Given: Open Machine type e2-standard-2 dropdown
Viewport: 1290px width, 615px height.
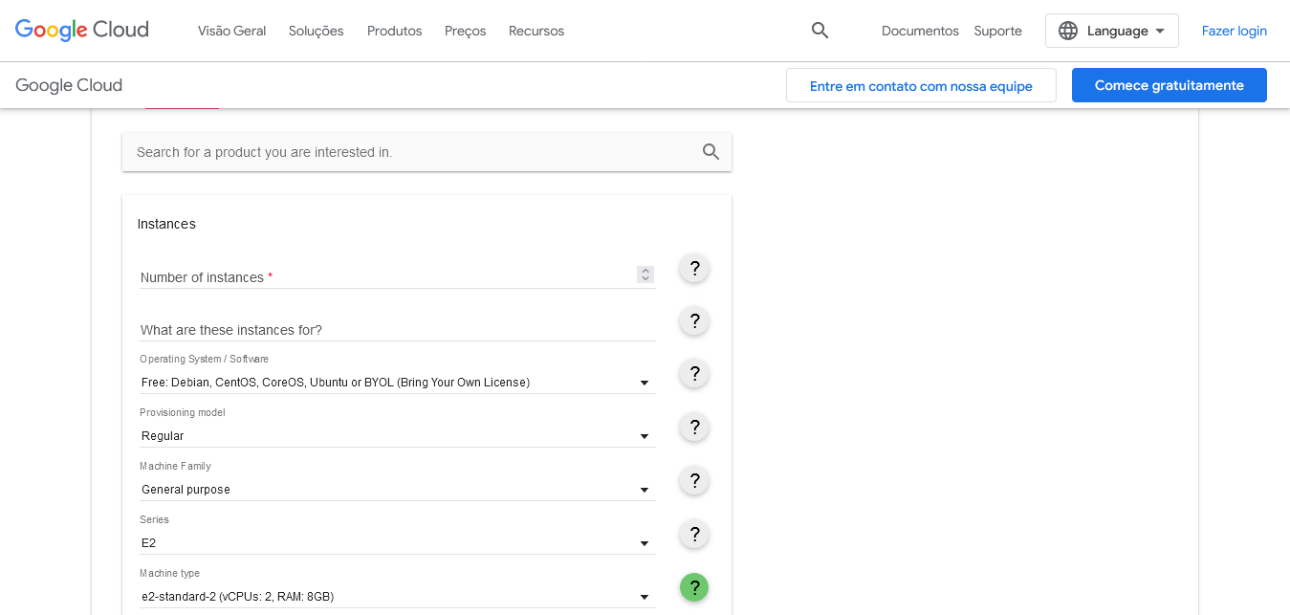Looking at the screenshot, I should (x=398, y=597).
